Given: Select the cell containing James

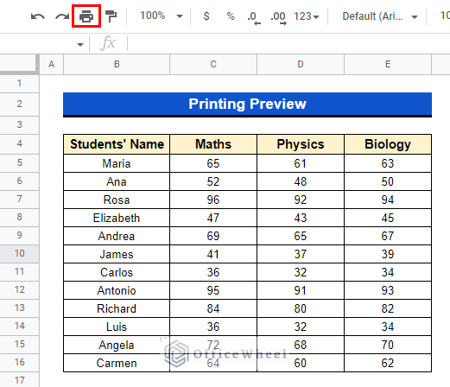Looking at the screenshot, I should point(117,254).
